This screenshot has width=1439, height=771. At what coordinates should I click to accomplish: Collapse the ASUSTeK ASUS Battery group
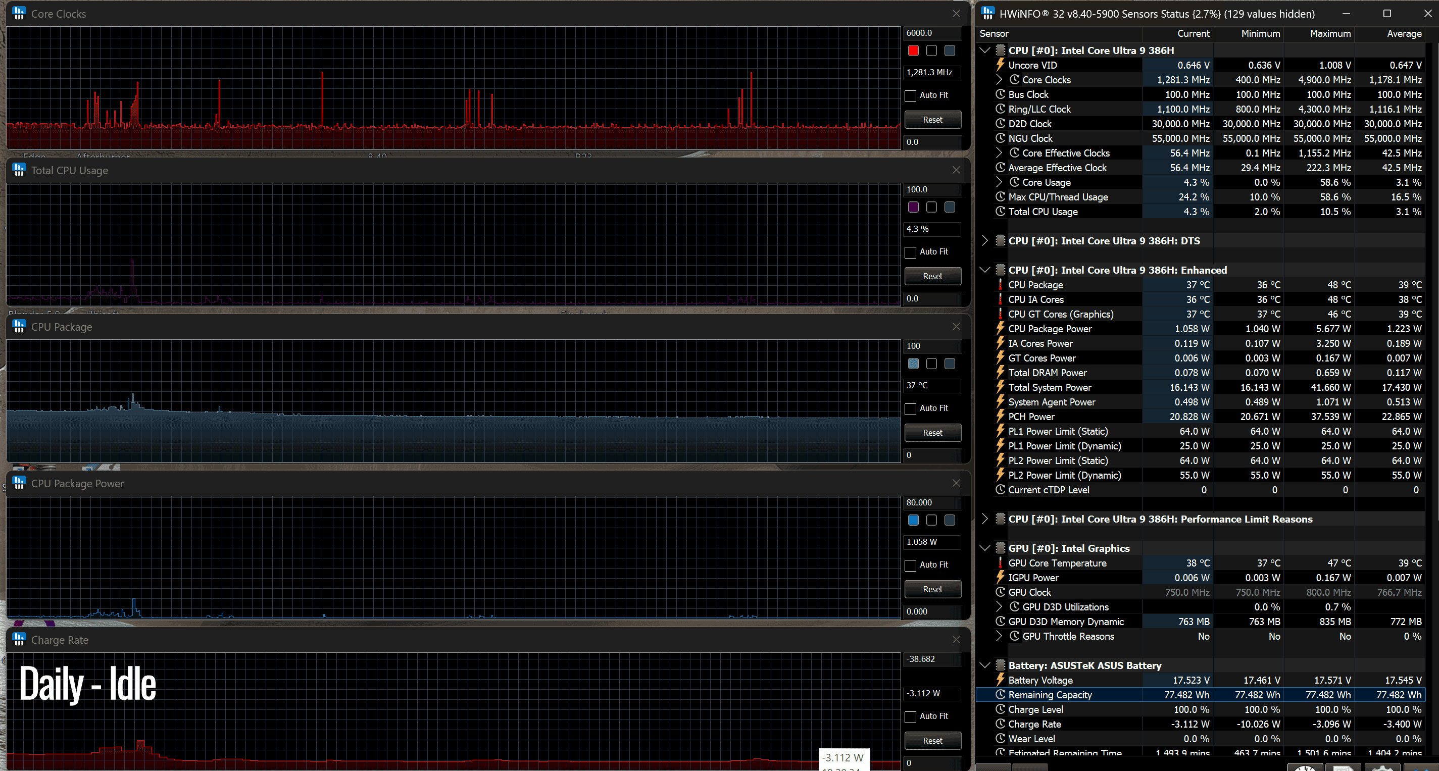click(985, 665)
